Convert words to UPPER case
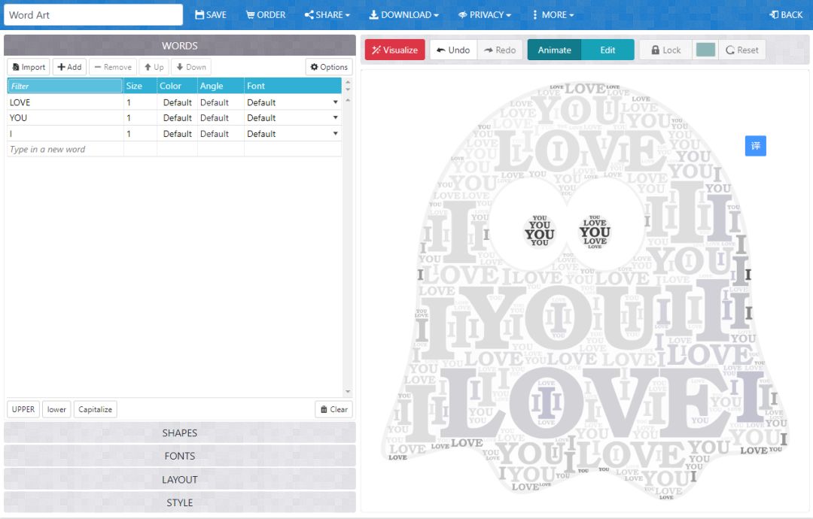813x519 pixels. [x=23, y=409]
